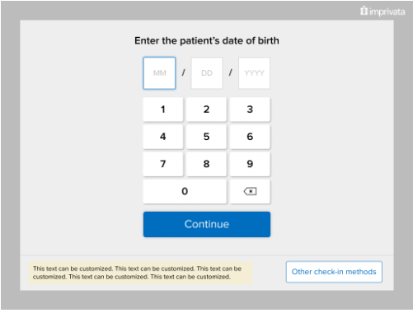Viewport: 413px width, 313px height.
Task: Open Other check-in methods
Action: click(334, 272)
